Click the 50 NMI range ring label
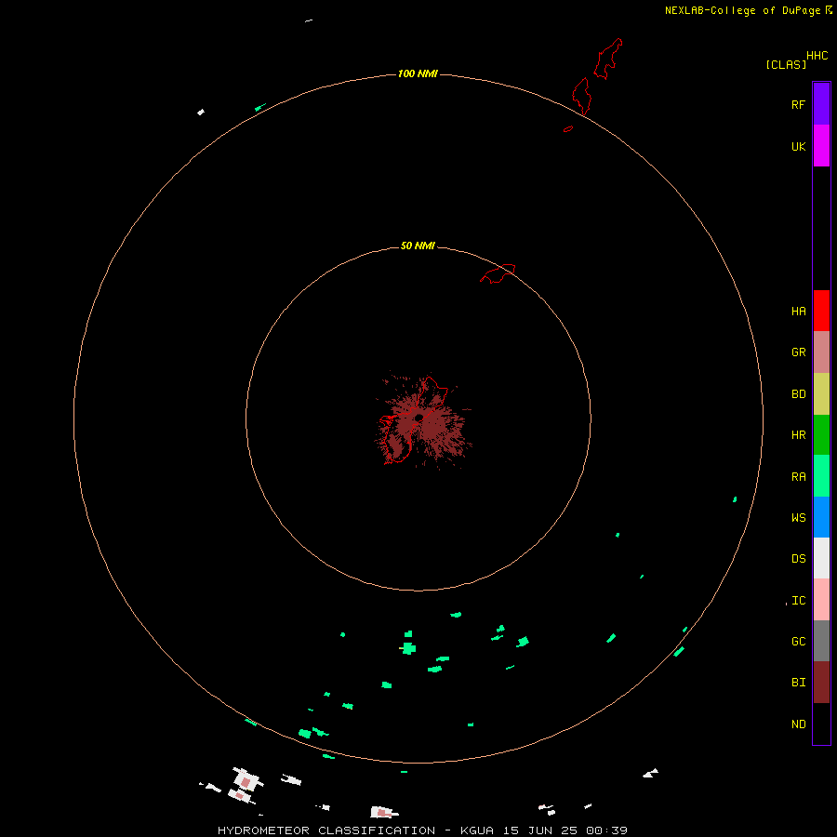The image size is (837, 837). click(x=418, y=246)
